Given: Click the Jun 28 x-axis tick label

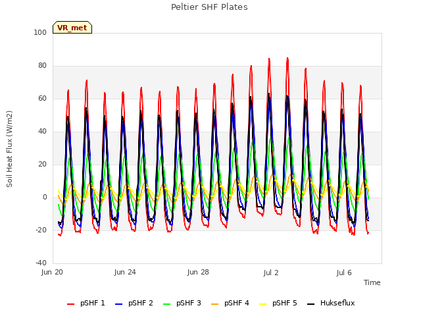Looking at the screenshot, I should [198, 272].
